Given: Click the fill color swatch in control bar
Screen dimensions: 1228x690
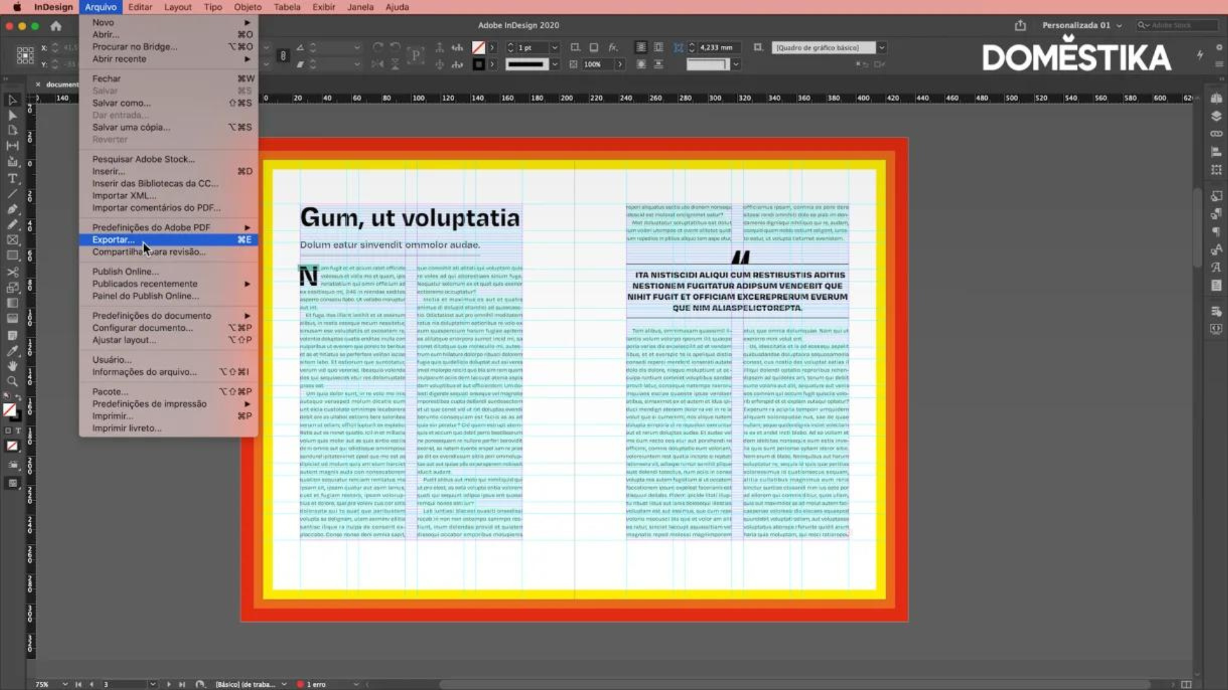Looking at the screenshot, I should 478,47.
